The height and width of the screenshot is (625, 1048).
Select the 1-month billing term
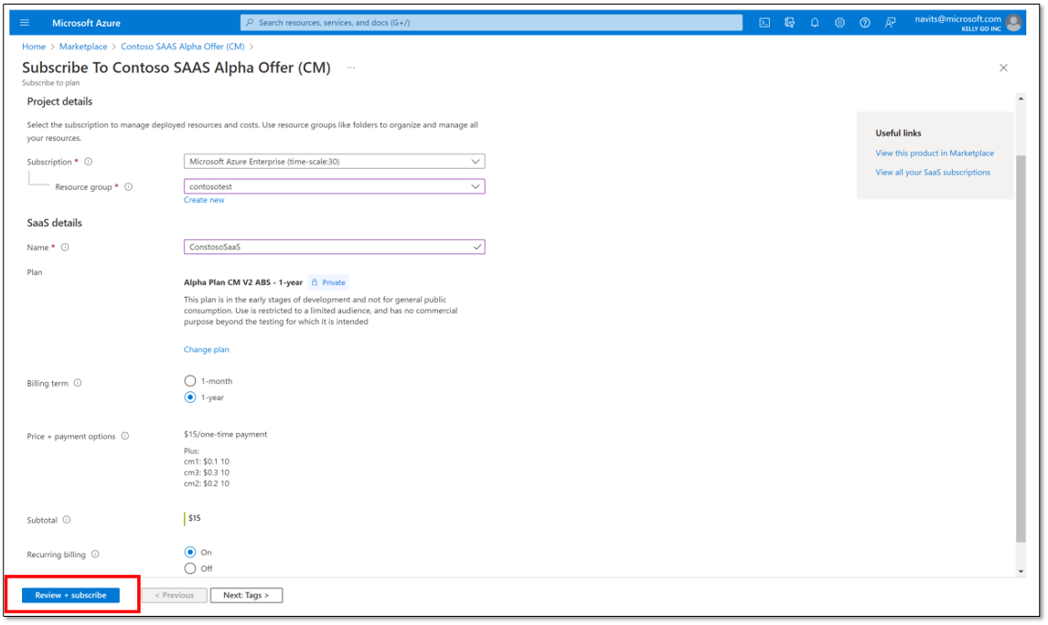[x=189, y=381]
